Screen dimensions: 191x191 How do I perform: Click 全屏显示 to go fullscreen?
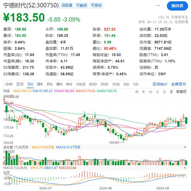[178, 84]
